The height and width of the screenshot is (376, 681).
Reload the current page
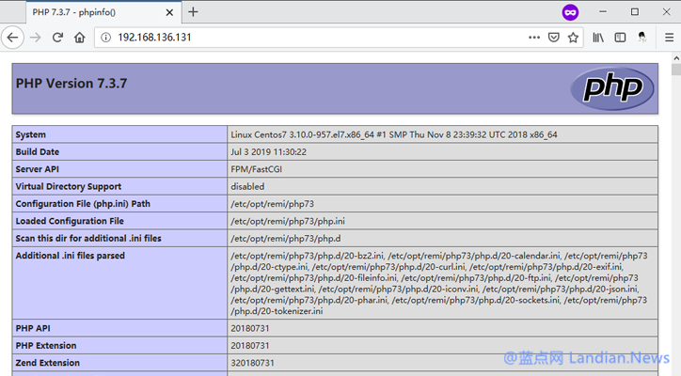click(x=58, y=38)
